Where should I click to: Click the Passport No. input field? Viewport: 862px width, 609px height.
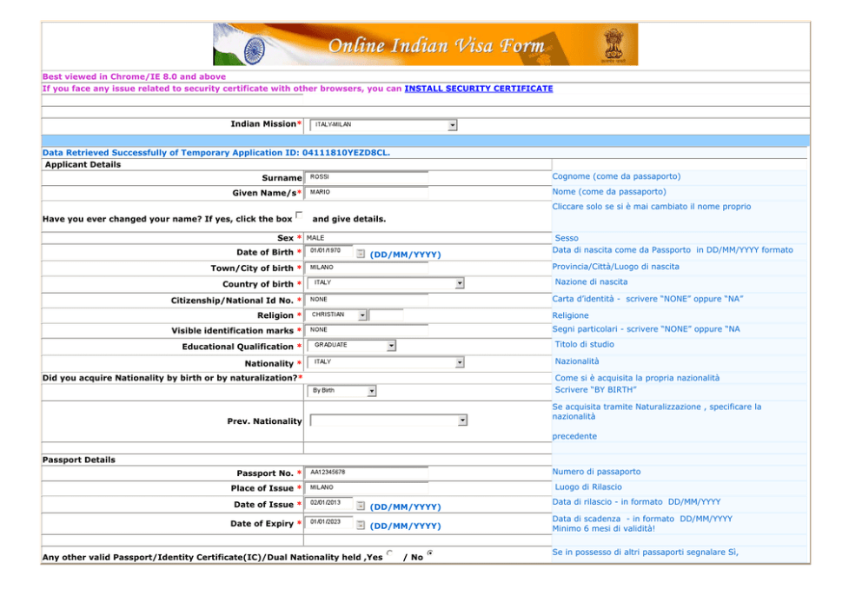[367, 473]
